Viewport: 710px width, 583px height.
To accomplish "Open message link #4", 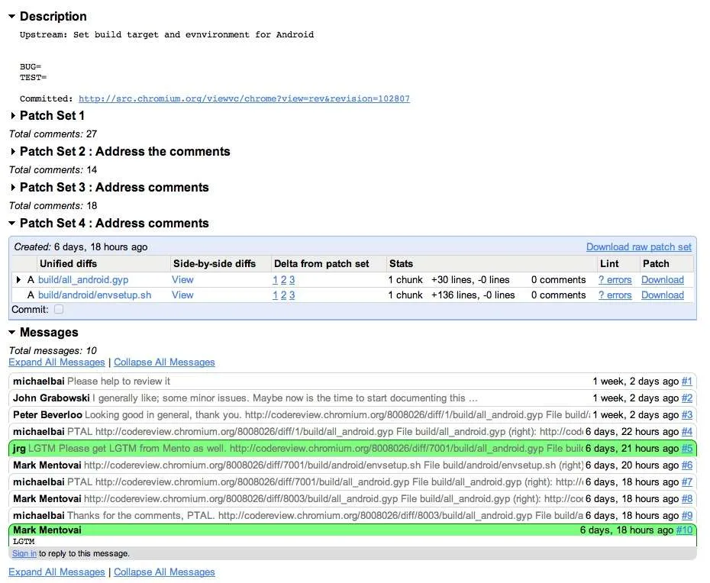I will (687, 431).
